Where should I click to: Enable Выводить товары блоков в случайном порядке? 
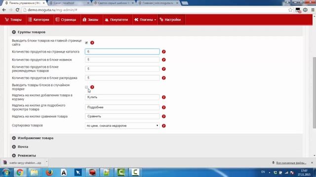(86, 87)
